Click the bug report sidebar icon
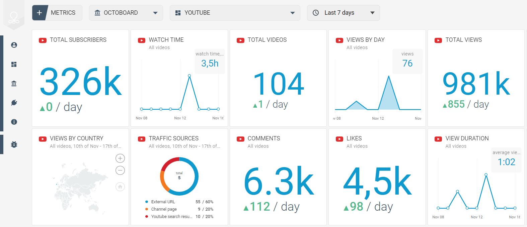 pos(14,144)
